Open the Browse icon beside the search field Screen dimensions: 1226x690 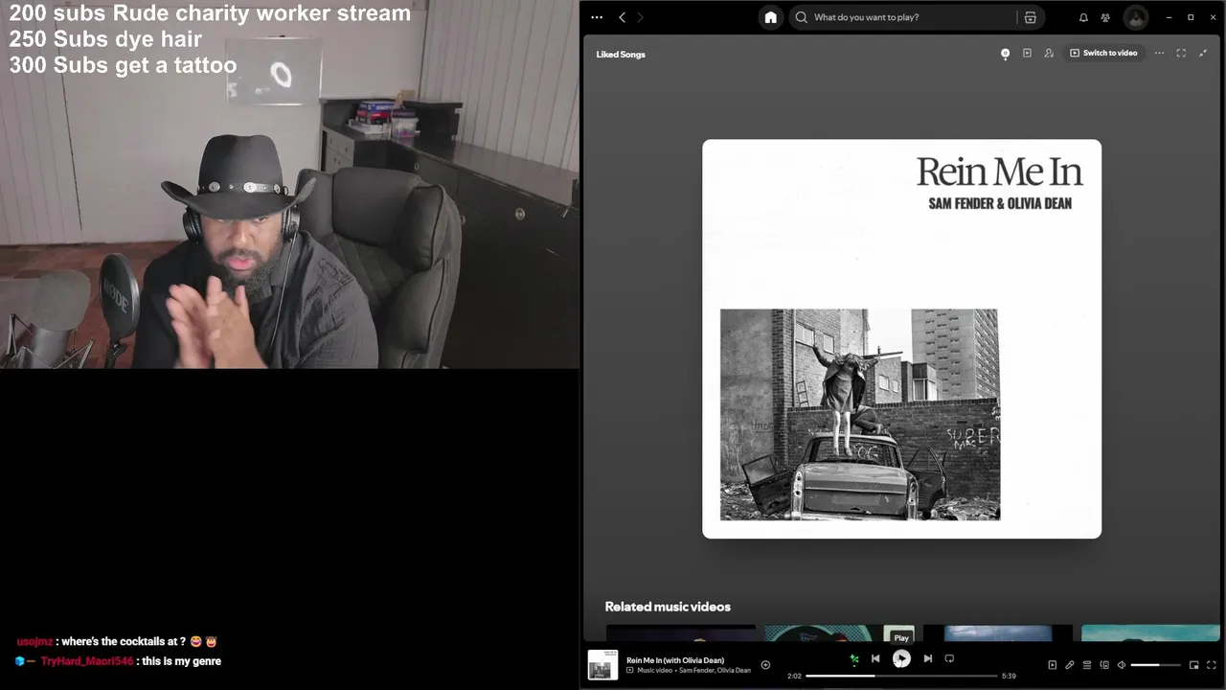(x=1031, y=17)
